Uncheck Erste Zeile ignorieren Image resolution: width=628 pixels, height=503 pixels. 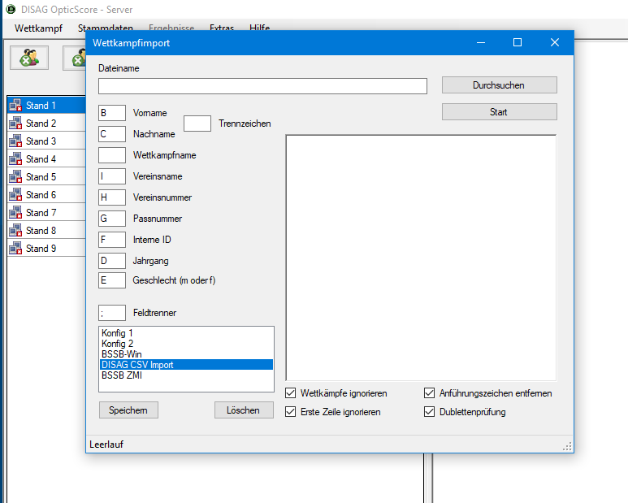pos(292,412)
